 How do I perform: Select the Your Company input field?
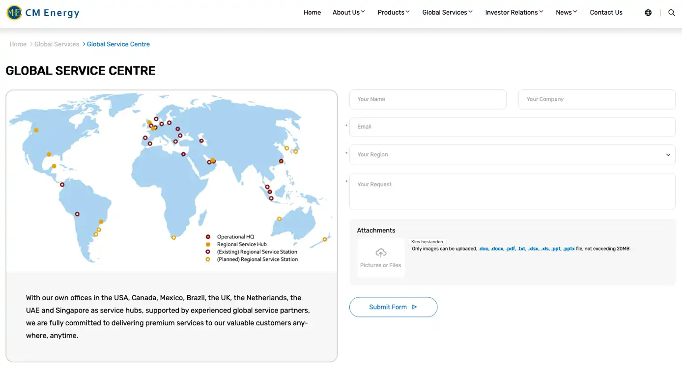(597, 99)
